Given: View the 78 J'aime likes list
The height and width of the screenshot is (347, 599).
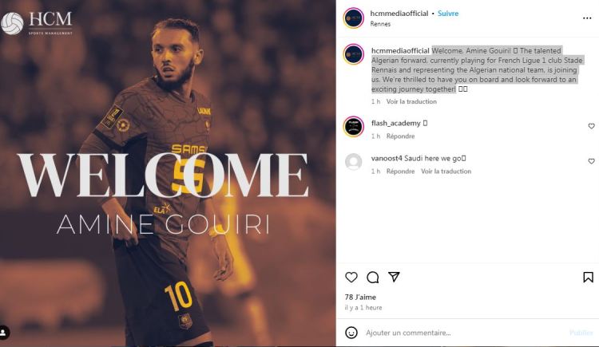Looking at the screenshot, I should (360, 297).
